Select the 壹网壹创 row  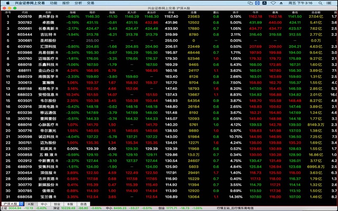coord(169,119)
